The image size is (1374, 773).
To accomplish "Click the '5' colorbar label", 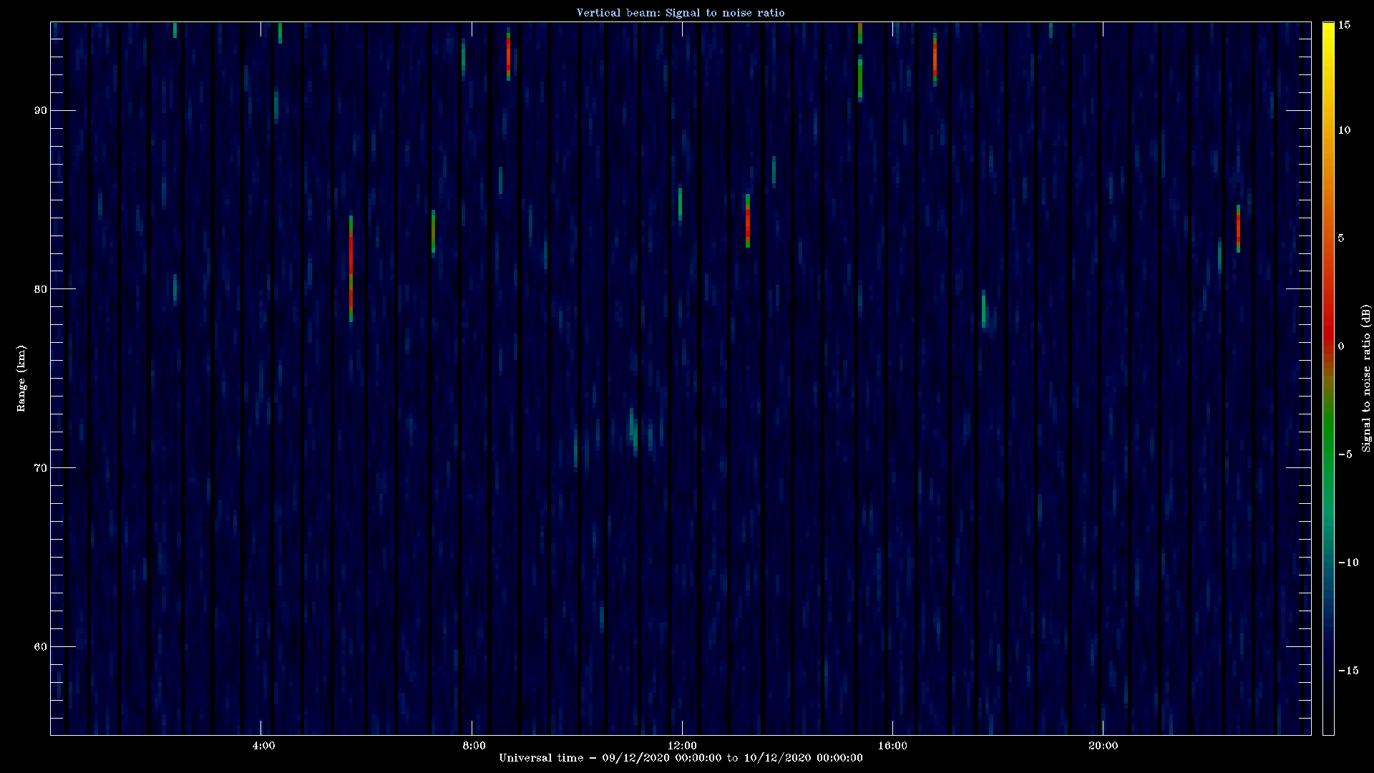I will (x=1341, y=238).
